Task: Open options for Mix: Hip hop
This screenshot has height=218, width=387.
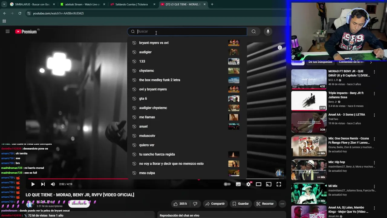Action: coord(374,163)
